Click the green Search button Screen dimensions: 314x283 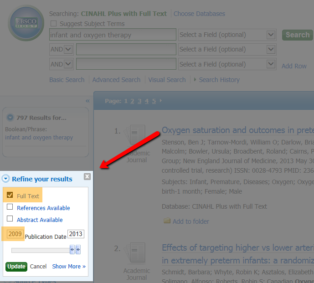pyautogui.click(x=298, y=35)
